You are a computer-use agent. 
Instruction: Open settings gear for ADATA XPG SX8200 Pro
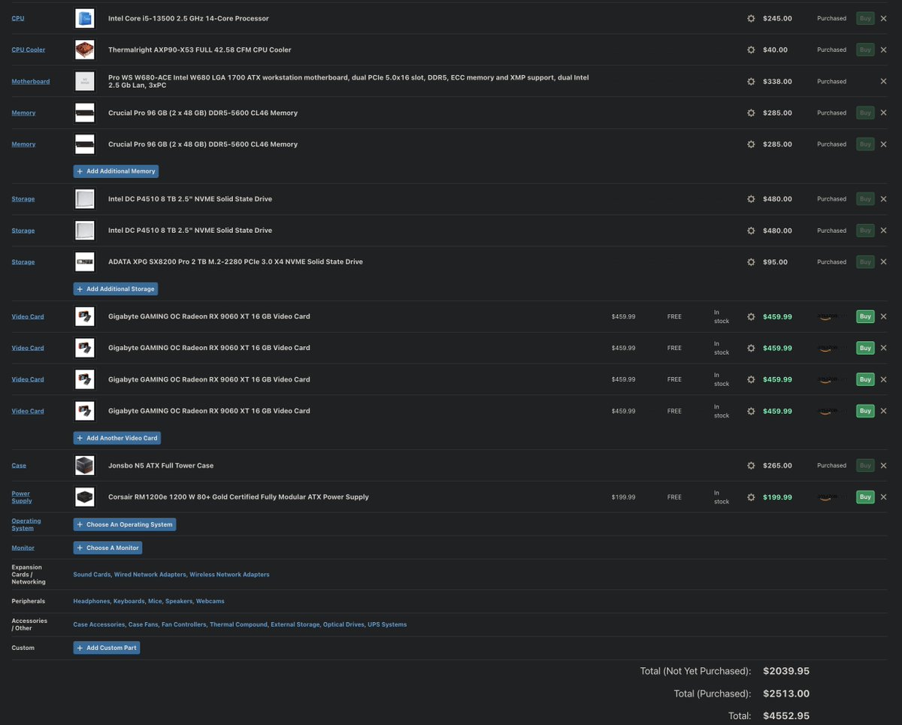750,262
